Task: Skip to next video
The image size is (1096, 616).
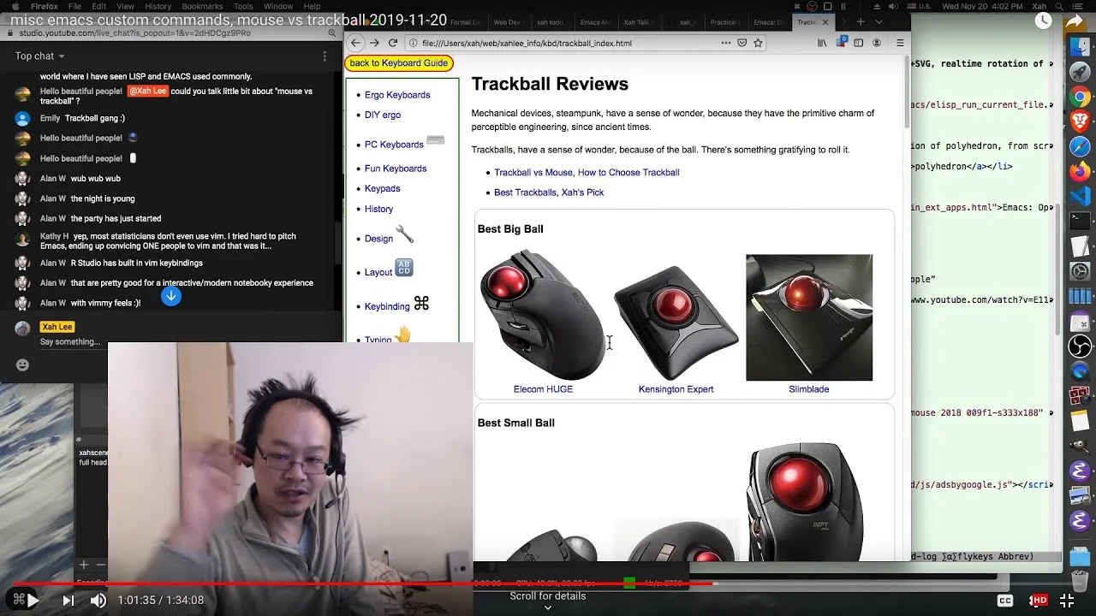Action: [x=68, y=601]
